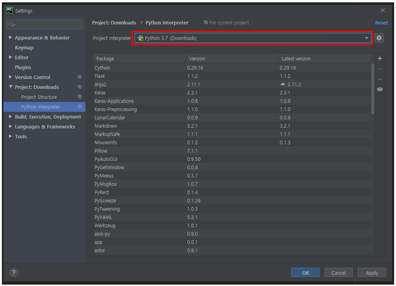The height and width of the screenshot is (286, 396).
Task: Open the Project Interpreter dropdown
Action: [252, 38]
